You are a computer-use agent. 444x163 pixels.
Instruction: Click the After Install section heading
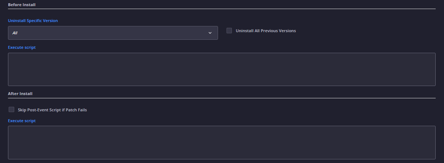tap(20, 94)
